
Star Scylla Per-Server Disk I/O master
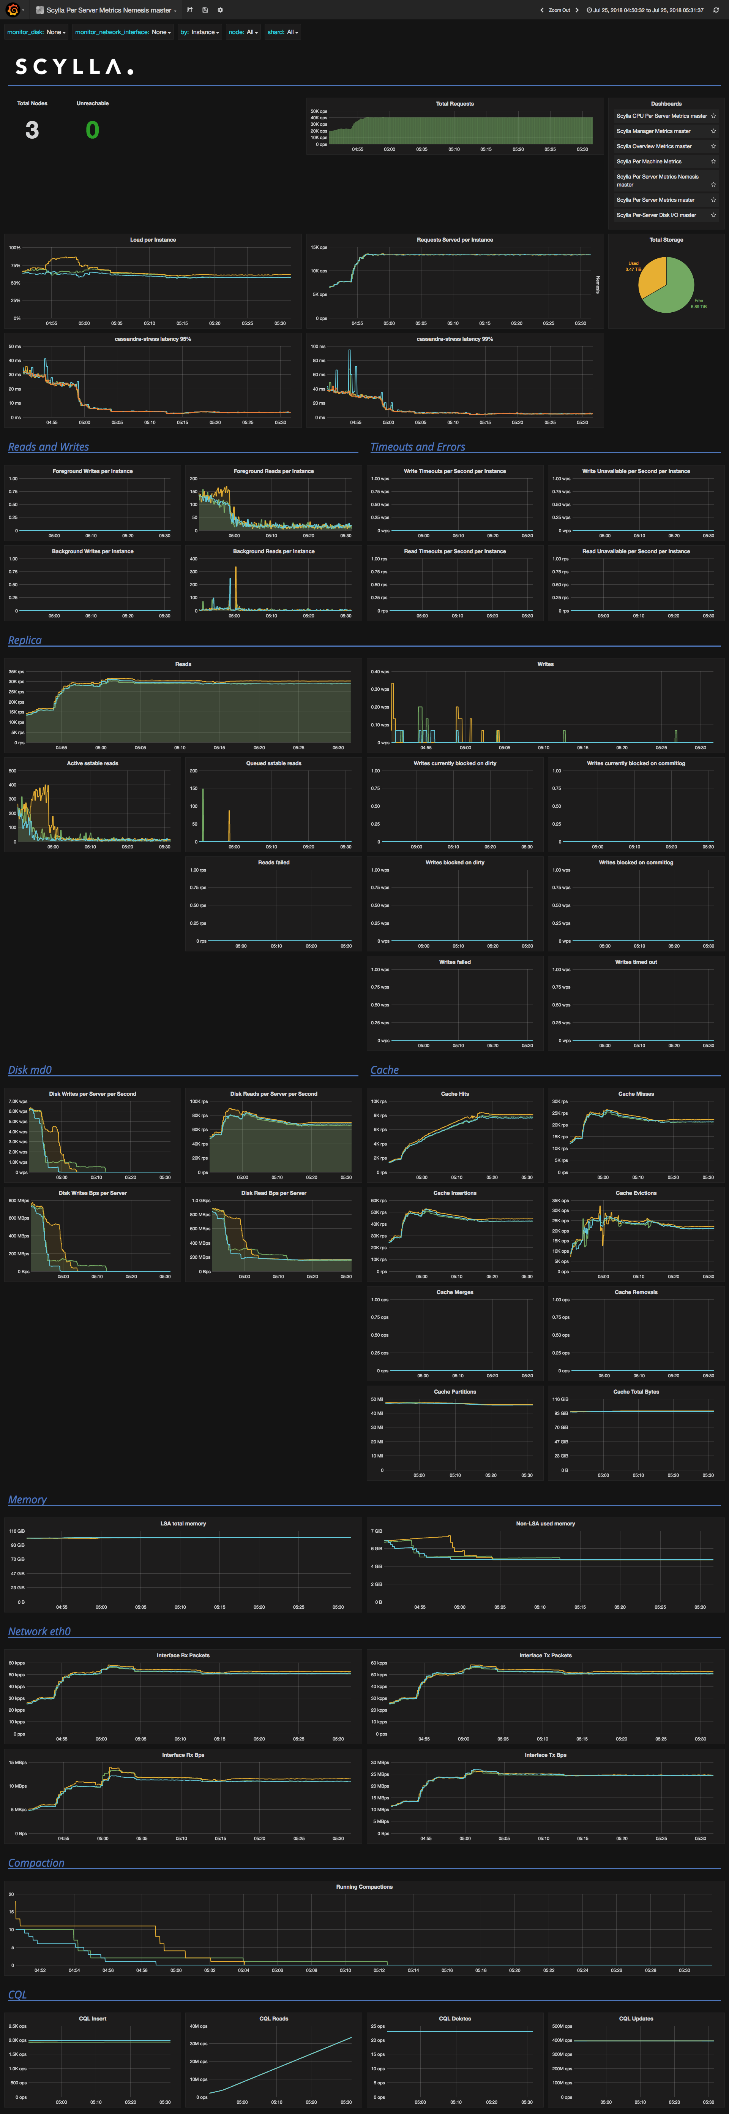[x=713, y=215]
